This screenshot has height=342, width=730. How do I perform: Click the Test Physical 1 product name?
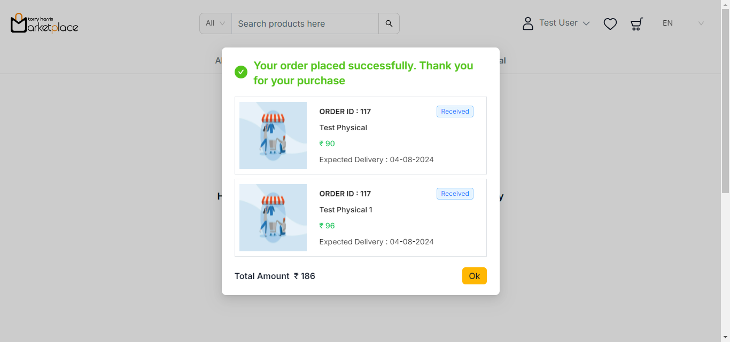click(346, 210)
